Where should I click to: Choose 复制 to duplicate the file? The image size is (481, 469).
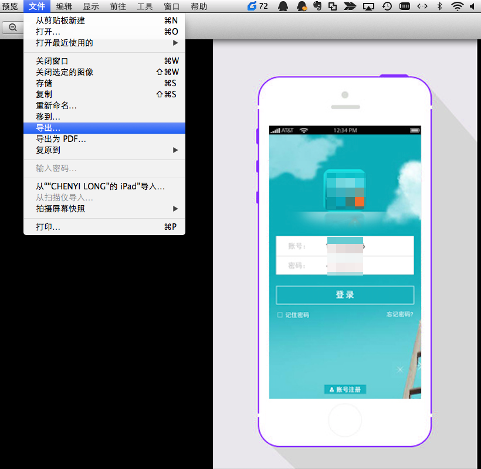pyautogui.click(x=104, y=94)
